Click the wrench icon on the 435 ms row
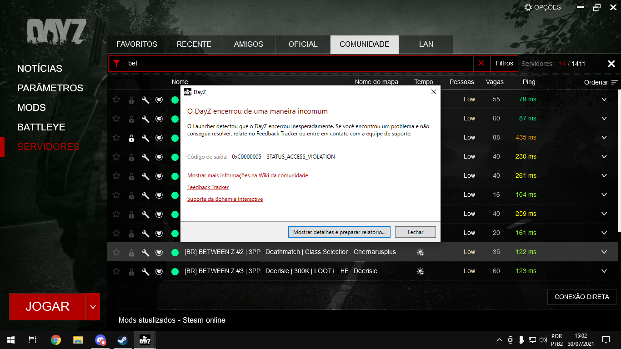The image size is (621, 349). pos(145,138)
